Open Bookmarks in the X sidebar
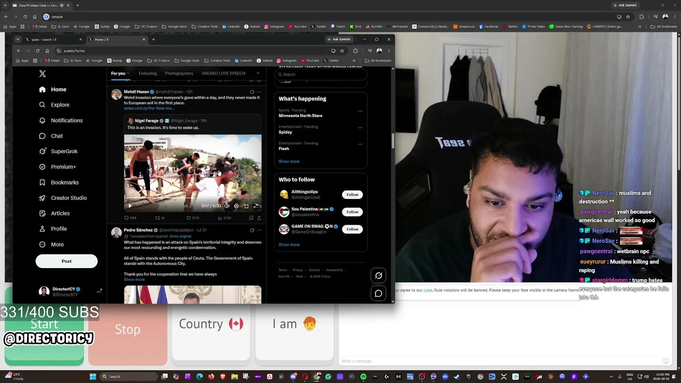The width and height of the screenshot is (681, 383). 59,182
